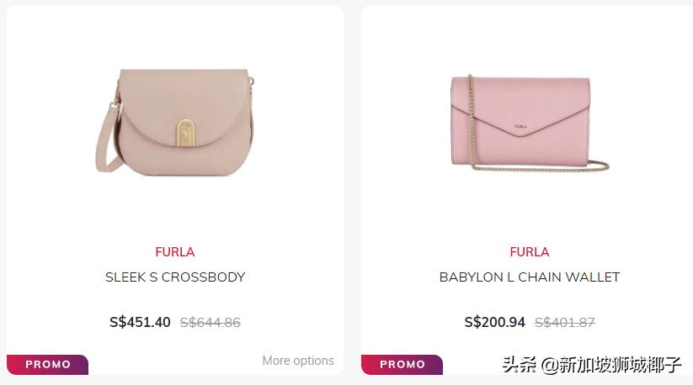Click the gold chain strap of the wallet
The image size is (693, 385).
472,124
